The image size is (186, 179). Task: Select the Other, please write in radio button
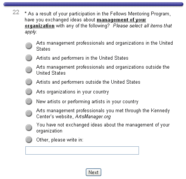coord(29,140)
